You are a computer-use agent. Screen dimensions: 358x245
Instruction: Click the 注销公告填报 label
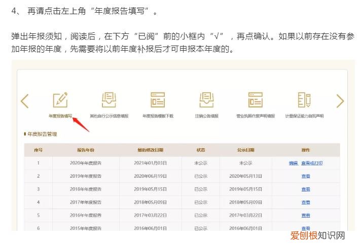pos(206,116)
